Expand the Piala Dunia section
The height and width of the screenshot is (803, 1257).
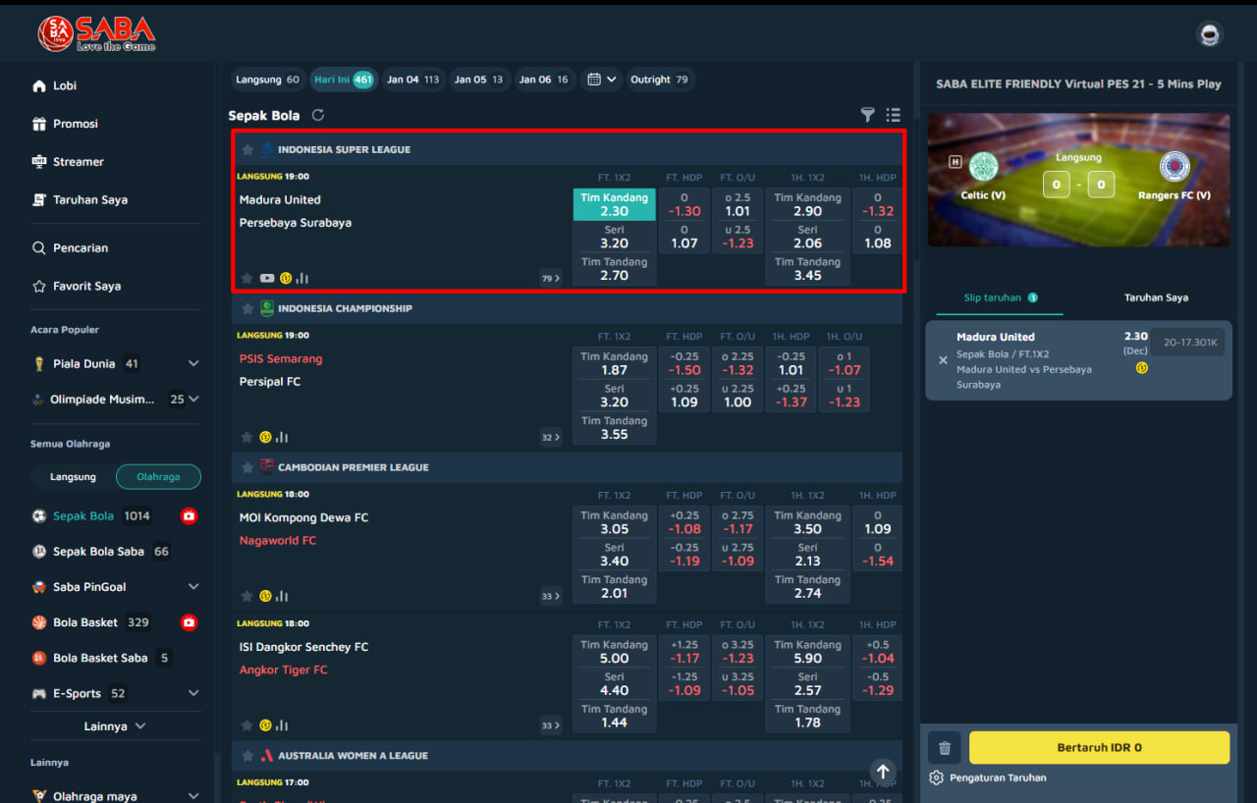193,364
